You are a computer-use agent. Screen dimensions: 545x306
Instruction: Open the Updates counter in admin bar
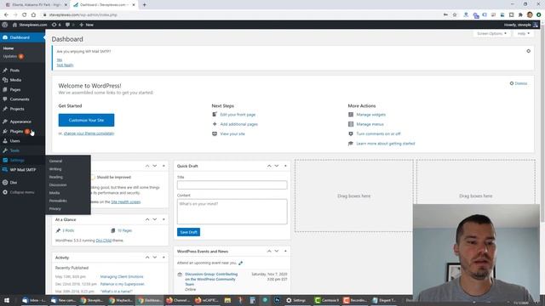click(56, 25)
